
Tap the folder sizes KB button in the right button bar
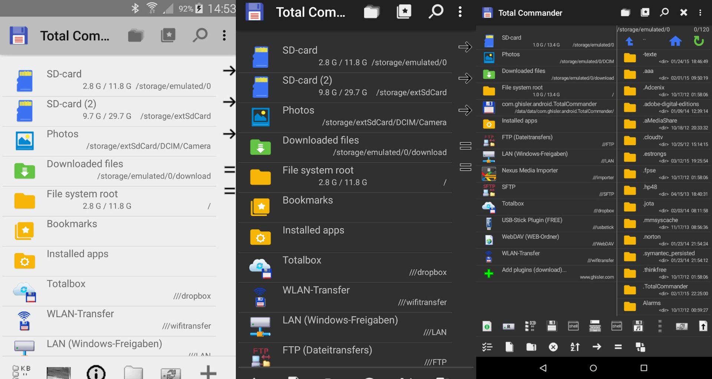pos(531,326)
